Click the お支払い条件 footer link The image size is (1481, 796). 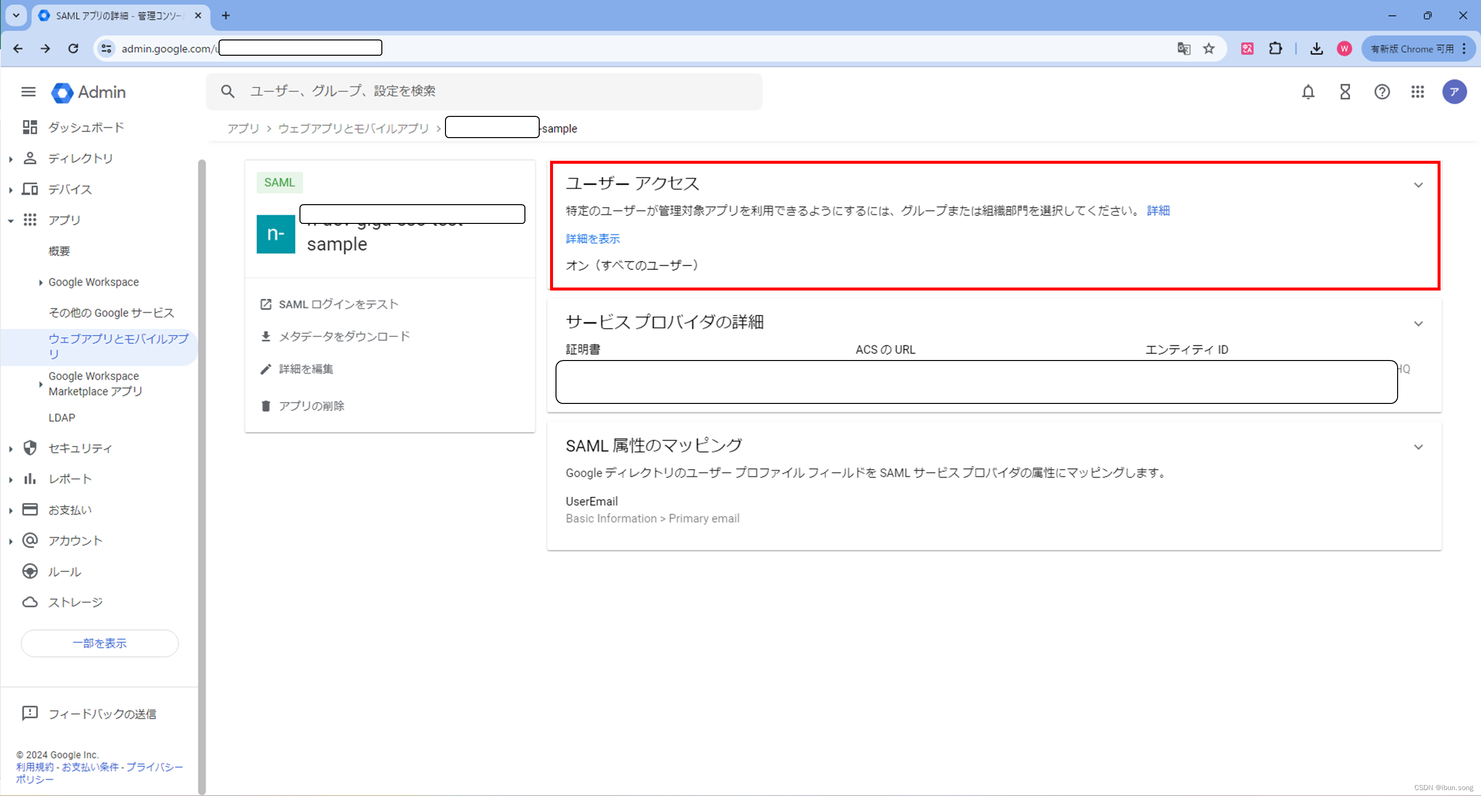90,767
